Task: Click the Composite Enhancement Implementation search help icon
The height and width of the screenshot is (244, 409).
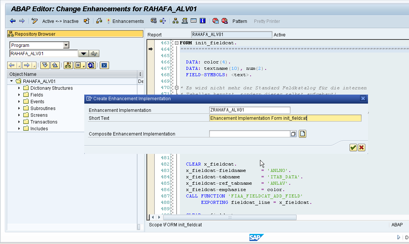Action: [x=293, y=134]
